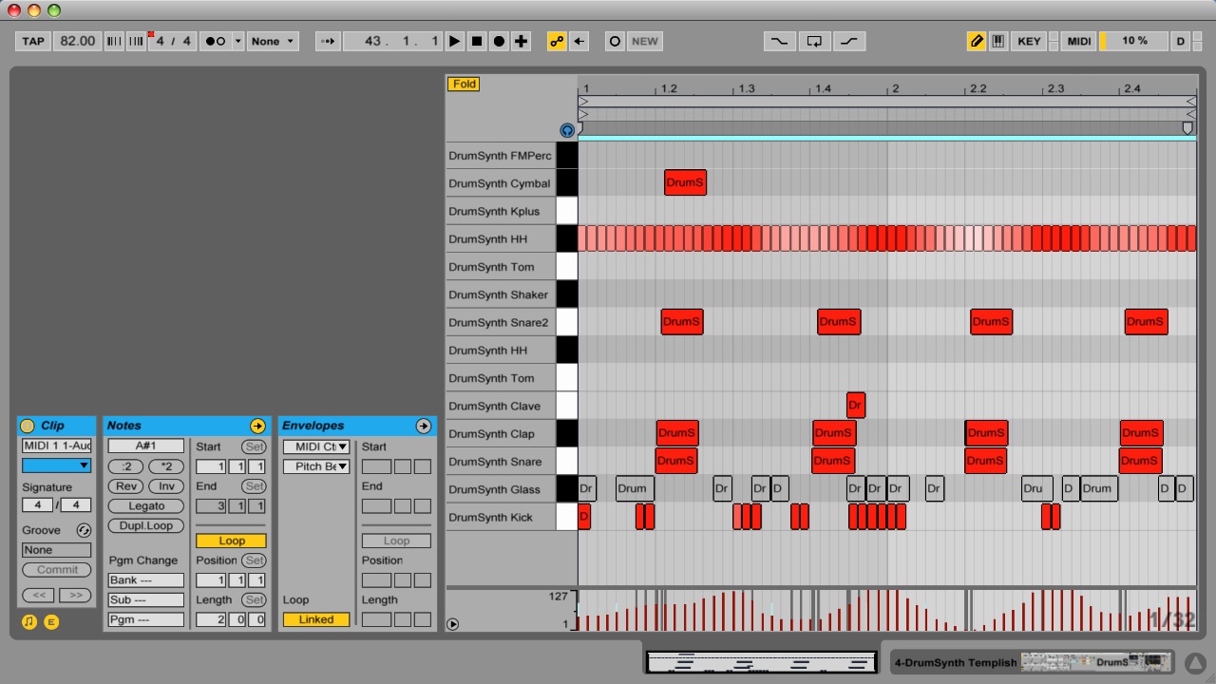Click the Dupl.Loop button
1216x684 pixels.
(146, 525)
